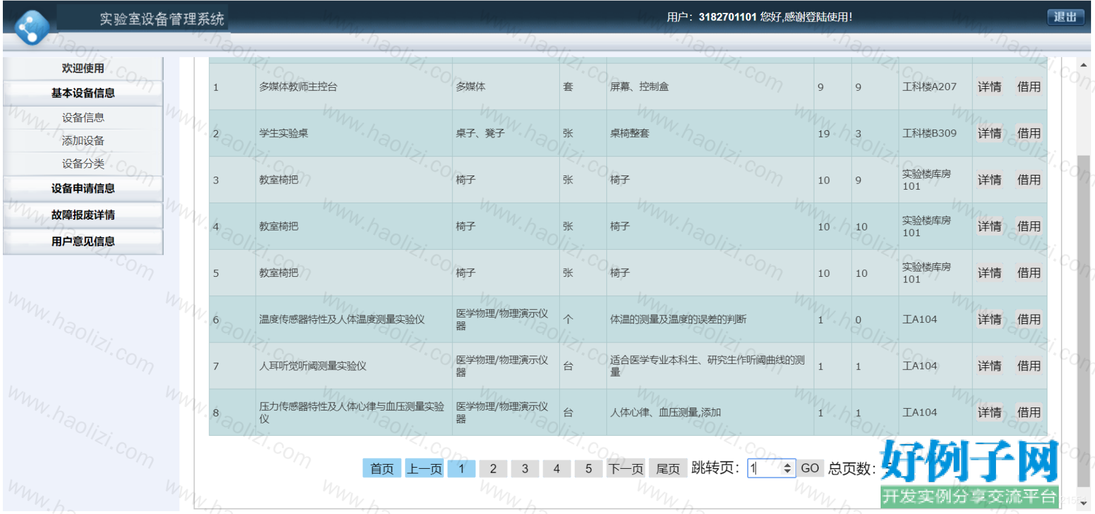Select the 工科楼B309 location cell
Screen dimensions: 1095x514
pyautogui.click(x=936, y=133)
